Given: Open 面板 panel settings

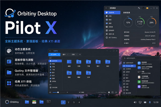Looking at the screenshot, I should coord(112,20).
